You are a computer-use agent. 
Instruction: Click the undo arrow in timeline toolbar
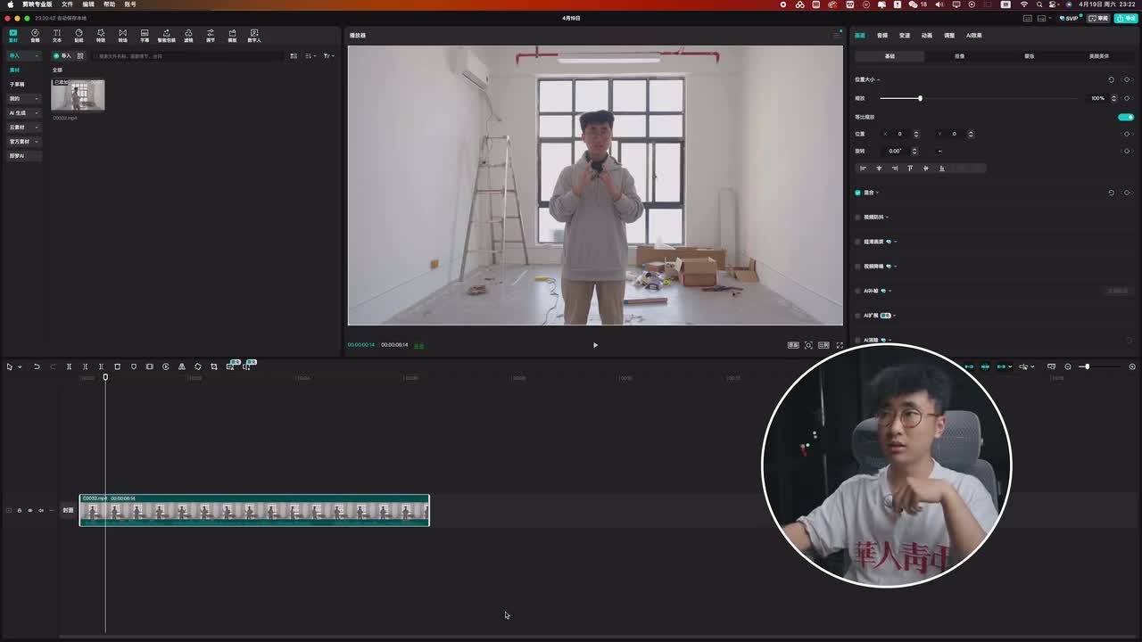(37, 366)
